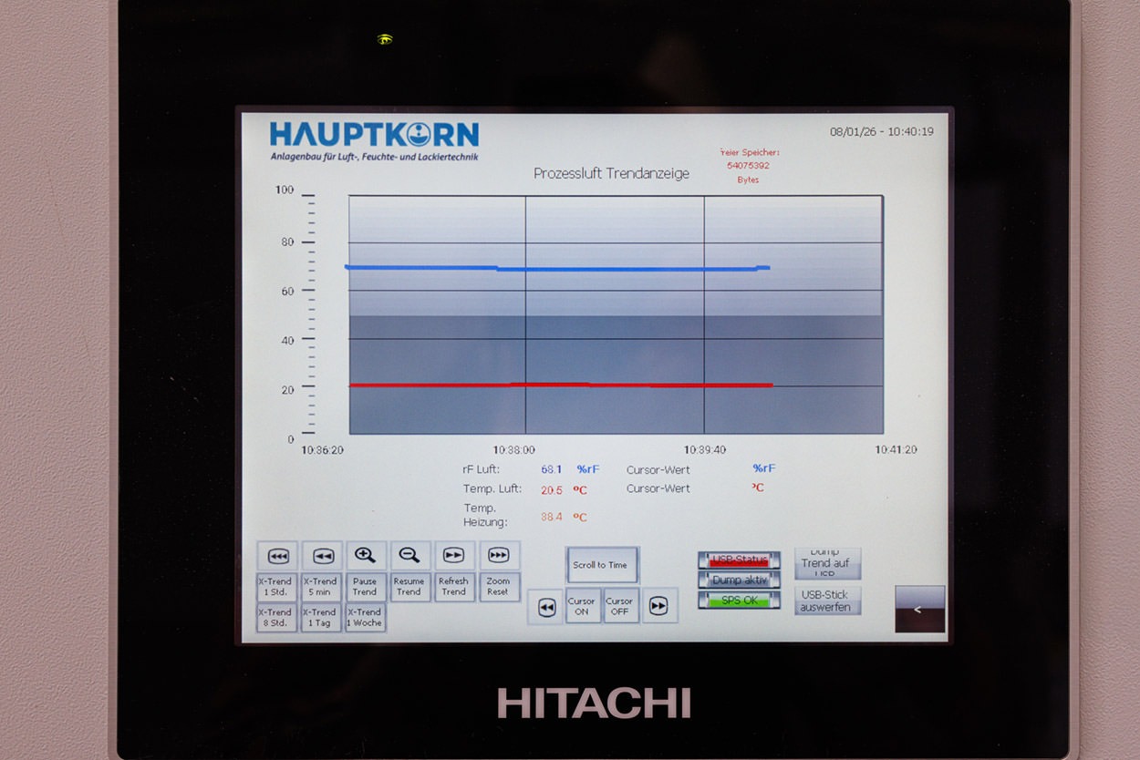The image size is (1140, 760).
Task: Select the X-Trend 5 min range
Action: coord(320,587)
